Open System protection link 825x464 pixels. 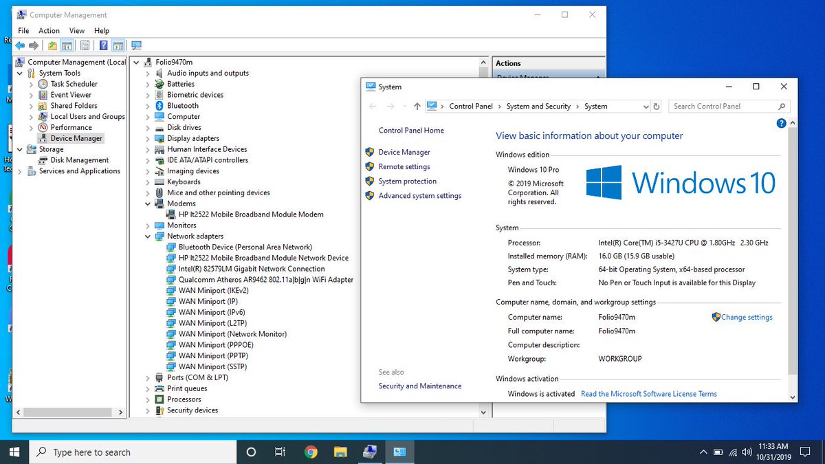coord(407,181)
